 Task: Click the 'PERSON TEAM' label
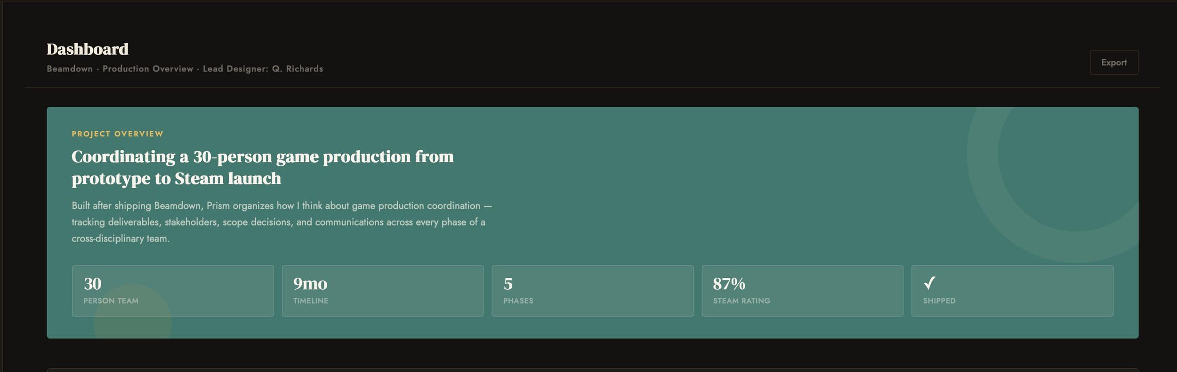point(111,301)
